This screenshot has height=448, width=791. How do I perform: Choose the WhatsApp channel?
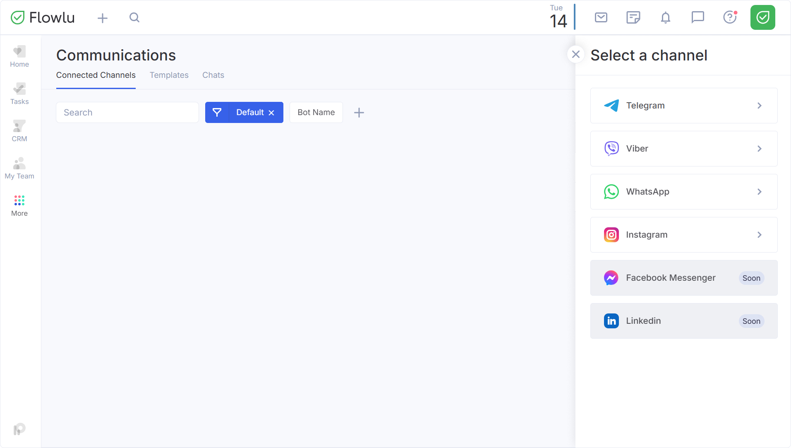click(x=684, y=192)
